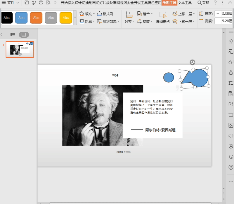This screenshot has width=234, height=204.
Task: Open the vertical three-dot options menu
Action: 223,3
